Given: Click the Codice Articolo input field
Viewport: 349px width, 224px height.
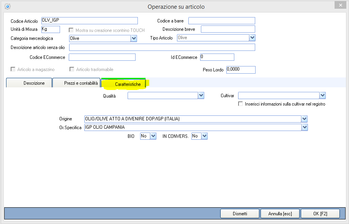Looking at the screenshot, I should 90,21.
